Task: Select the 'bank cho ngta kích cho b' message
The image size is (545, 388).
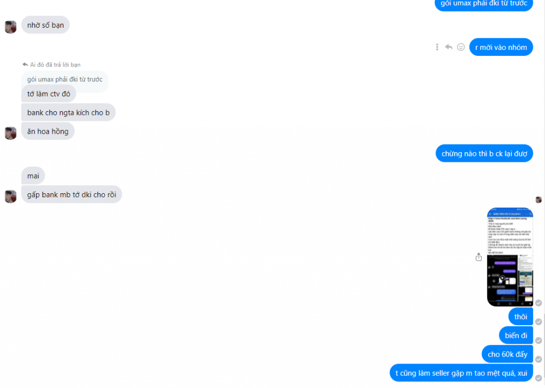Action: 69,112
